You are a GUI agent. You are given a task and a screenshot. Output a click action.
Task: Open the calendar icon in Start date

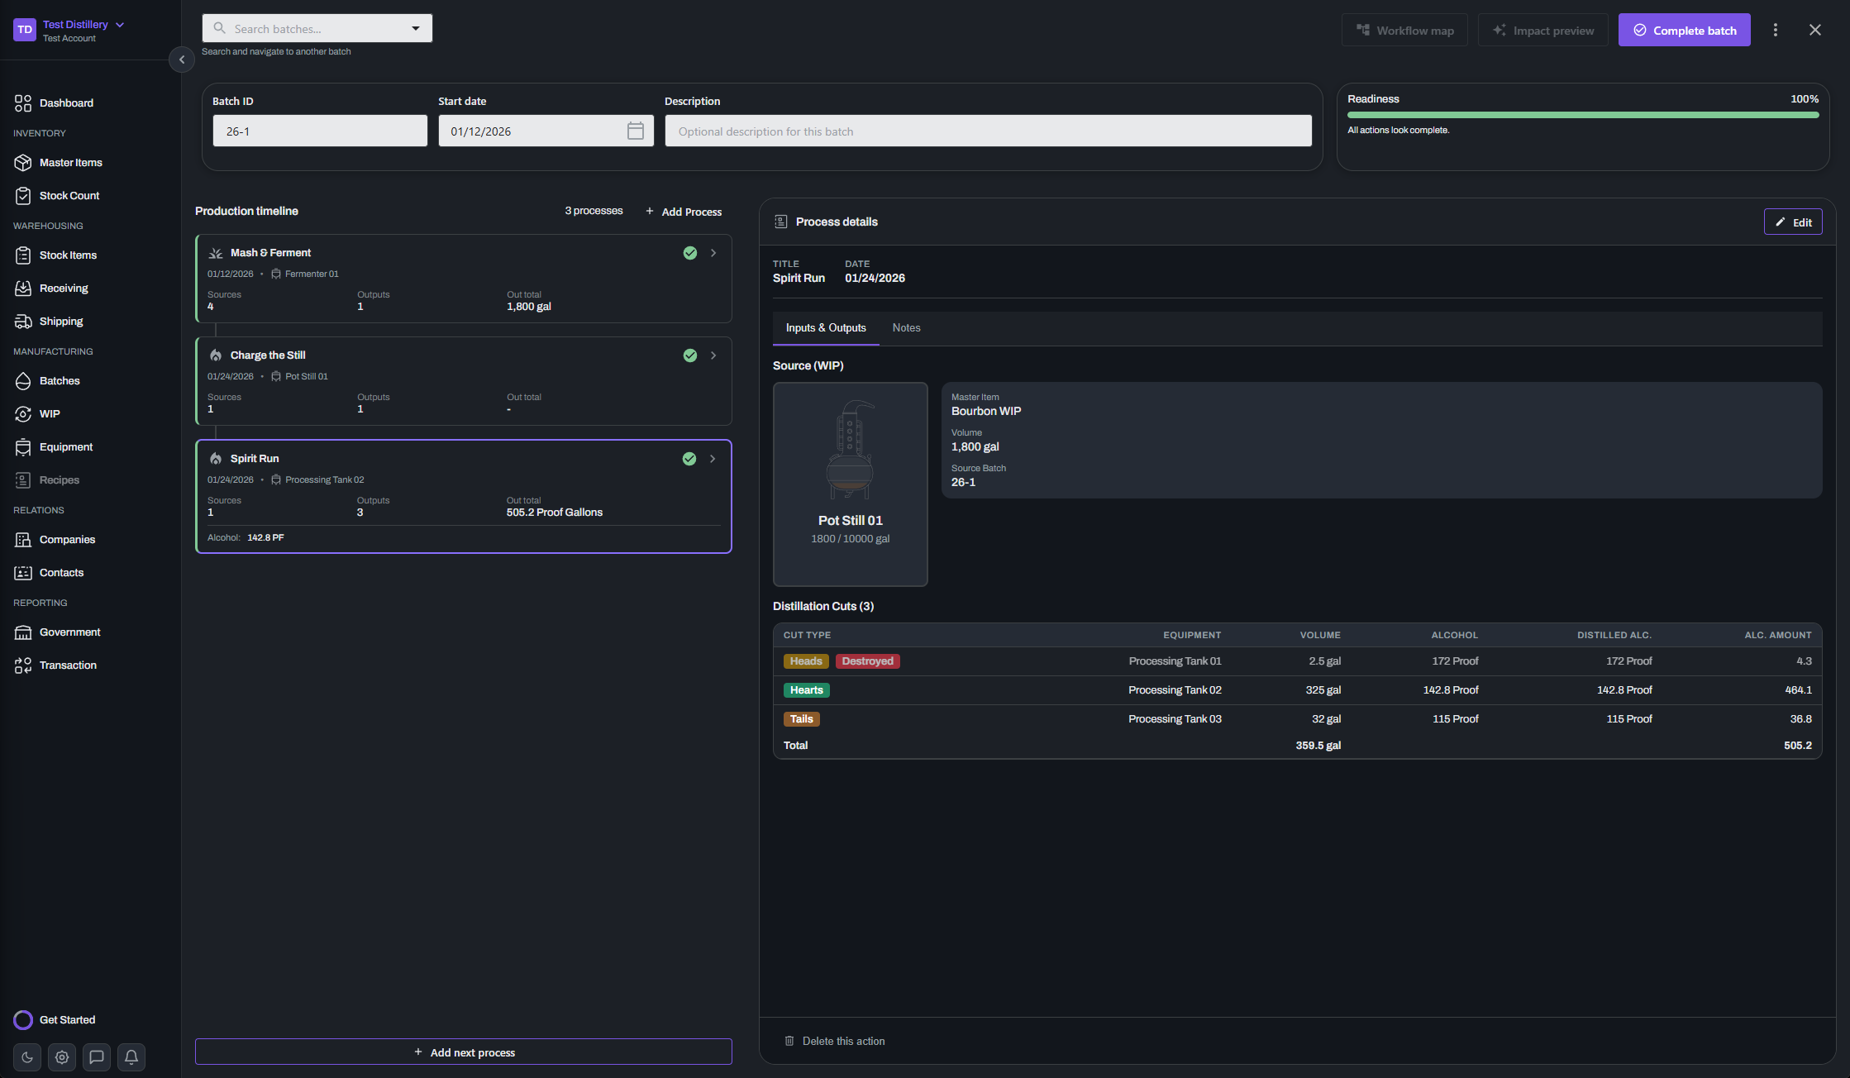635,131
